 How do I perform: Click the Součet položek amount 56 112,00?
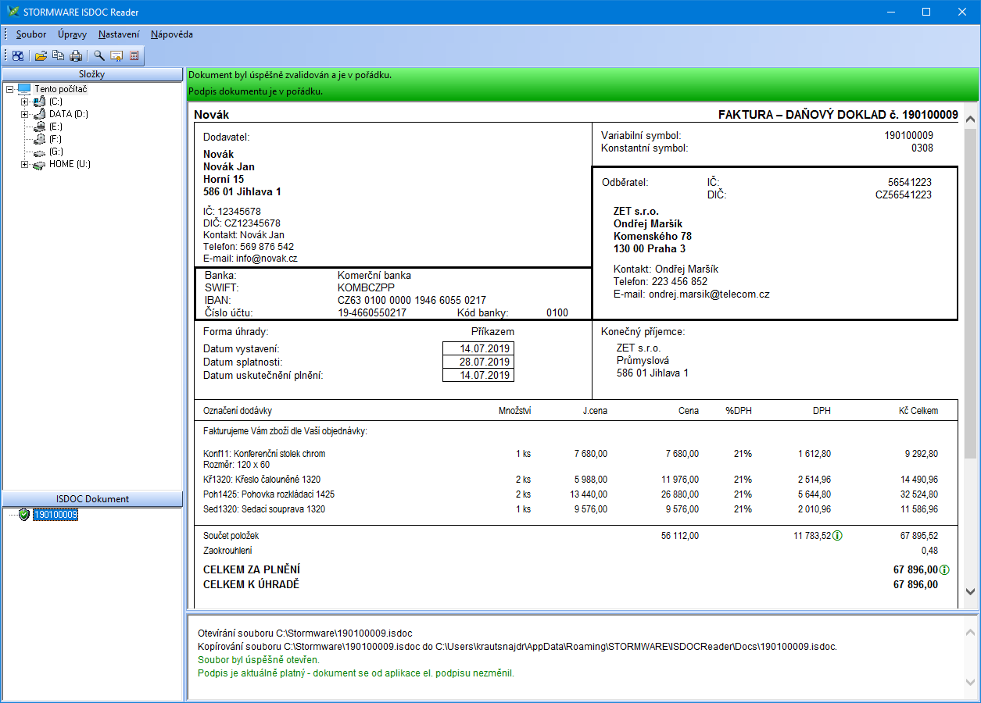click(680, 536)
